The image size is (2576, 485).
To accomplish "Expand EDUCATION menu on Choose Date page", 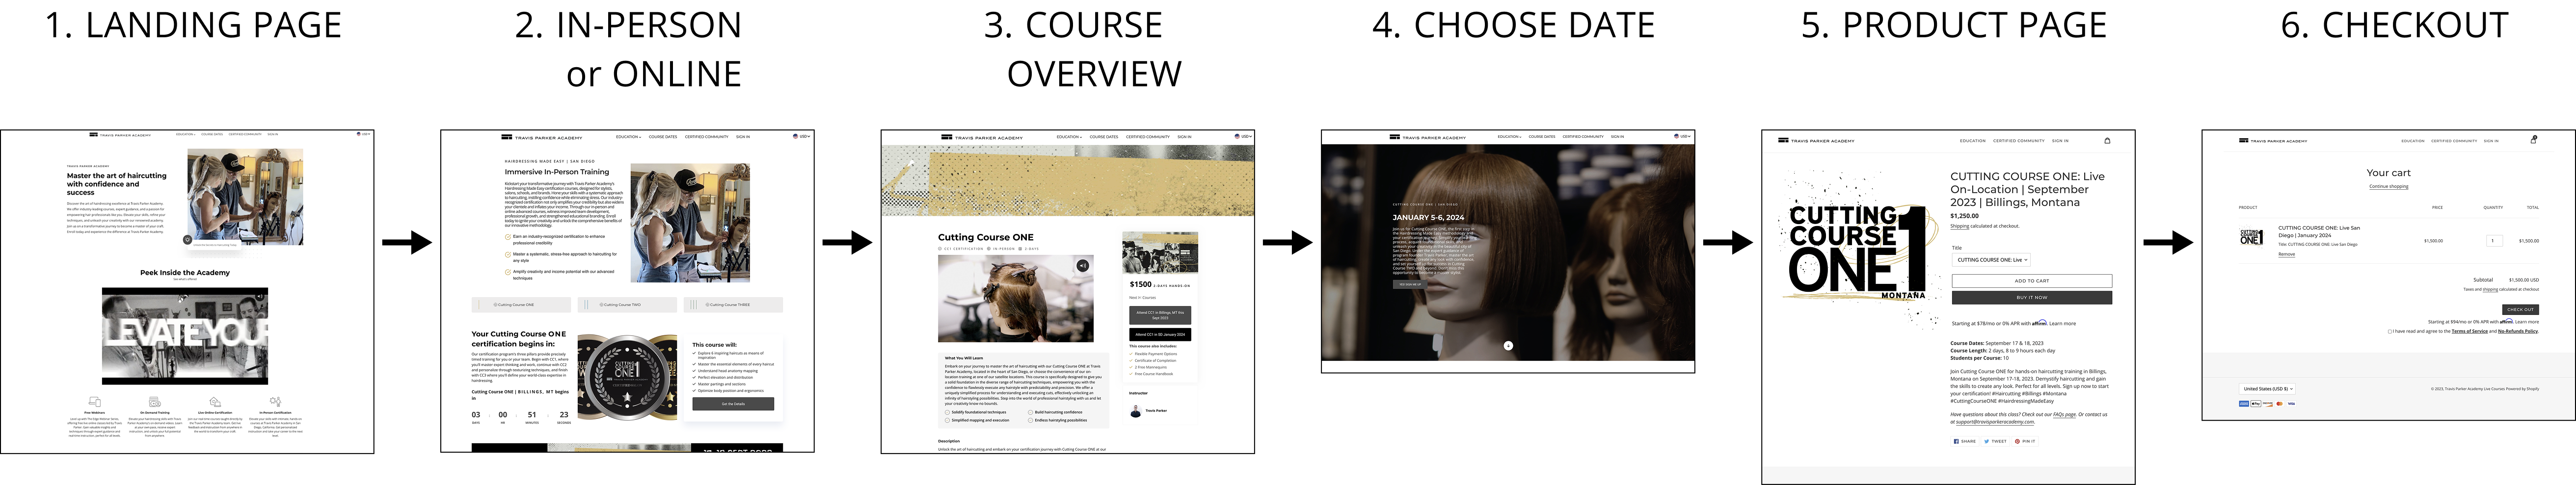I will 1510,137.
